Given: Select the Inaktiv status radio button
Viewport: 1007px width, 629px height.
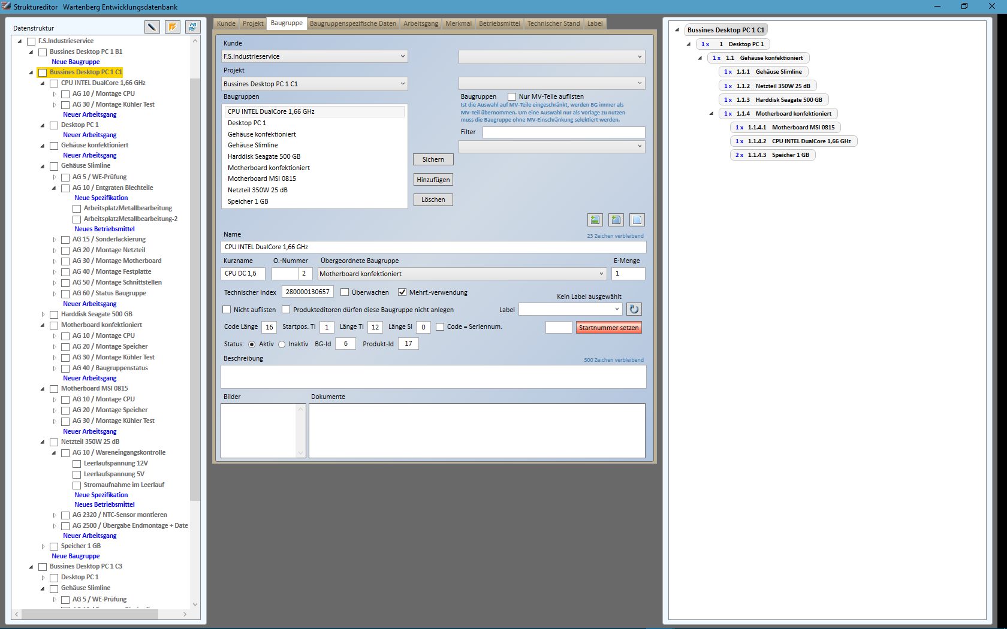Looking at the screenshot, I should (x=282, y=344).
